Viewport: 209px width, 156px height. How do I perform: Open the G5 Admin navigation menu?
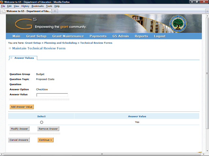(121, 36)
